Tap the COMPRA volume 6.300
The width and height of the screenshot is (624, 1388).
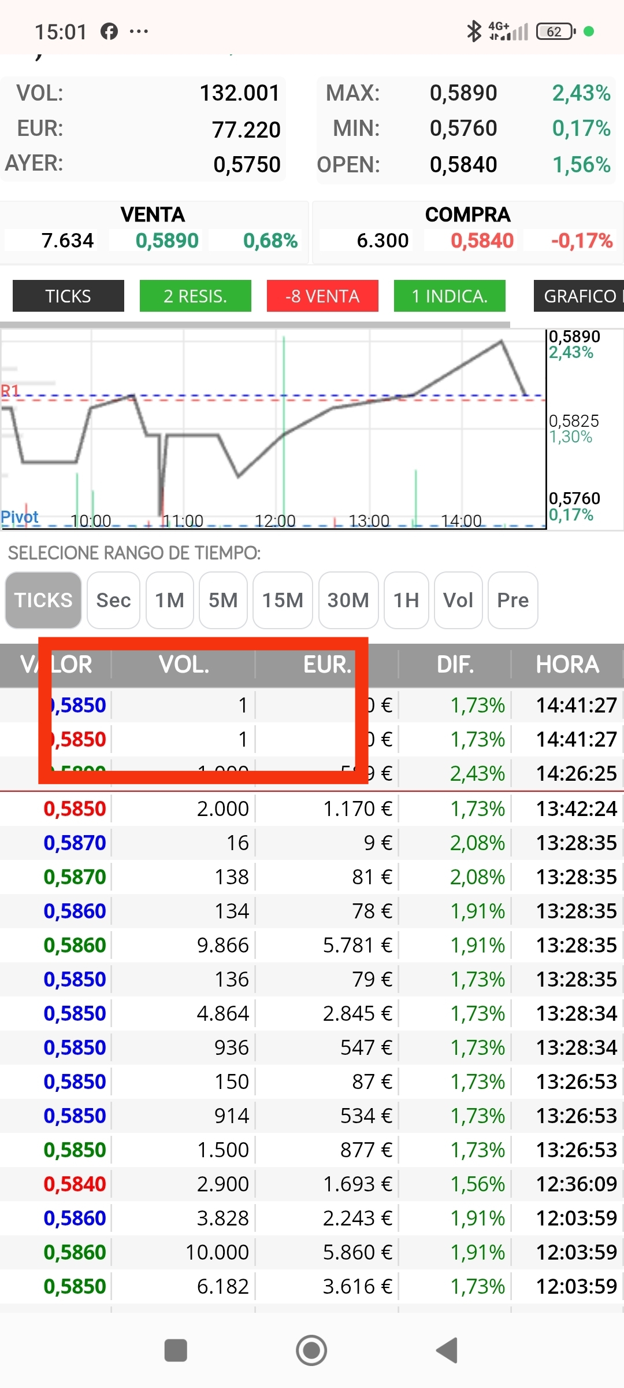pos(382,241)
